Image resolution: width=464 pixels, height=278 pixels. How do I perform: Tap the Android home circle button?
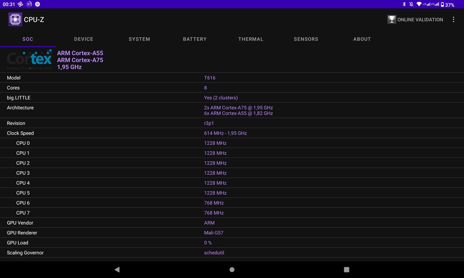point(232,270)
